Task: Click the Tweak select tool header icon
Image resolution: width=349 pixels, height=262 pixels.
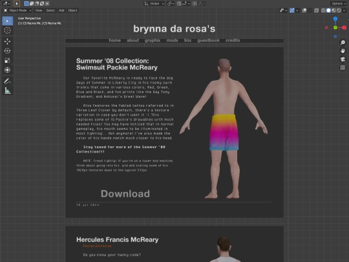Action: [x=17, y=4]
